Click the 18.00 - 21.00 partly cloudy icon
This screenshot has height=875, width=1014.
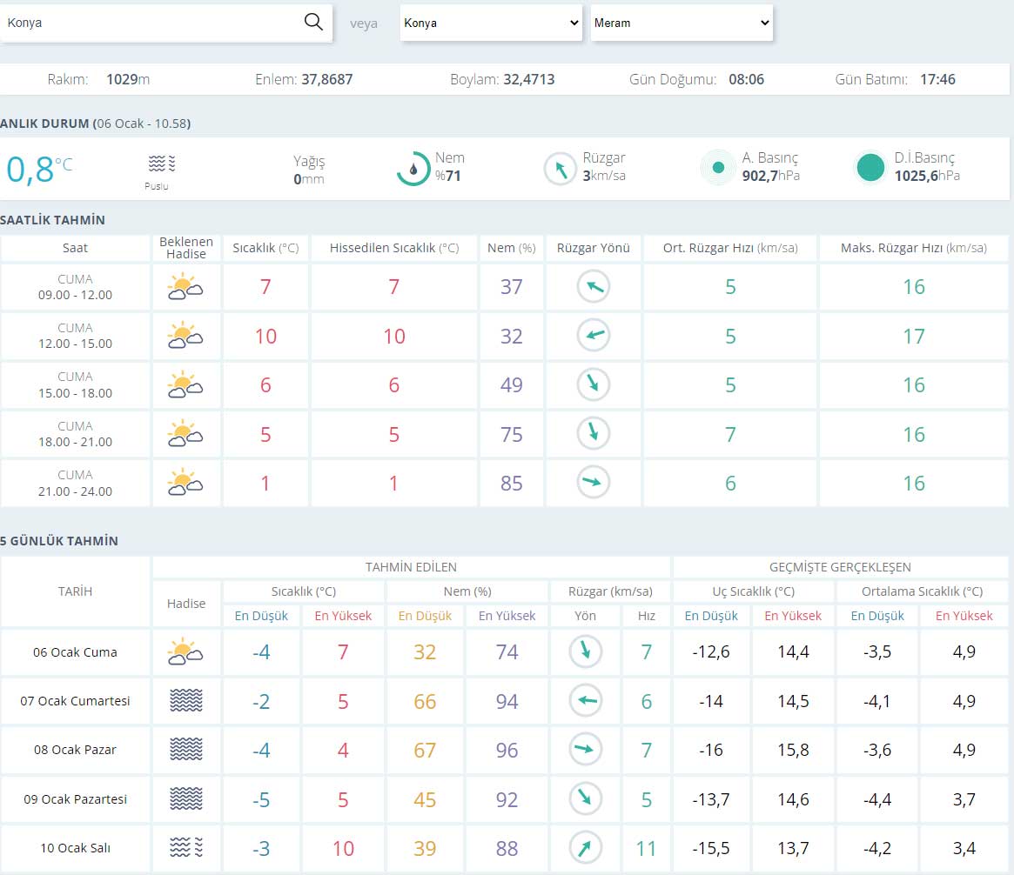tap(185, 434)
